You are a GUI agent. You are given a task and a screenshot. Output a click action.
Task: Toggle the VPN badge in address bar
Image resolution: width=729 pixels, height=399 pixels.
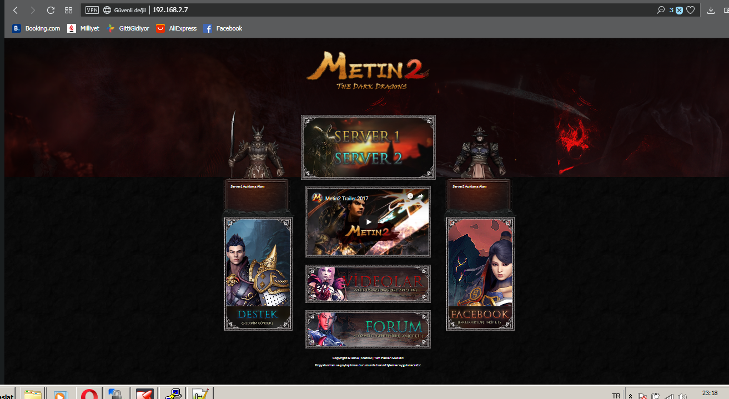[92, 10]
